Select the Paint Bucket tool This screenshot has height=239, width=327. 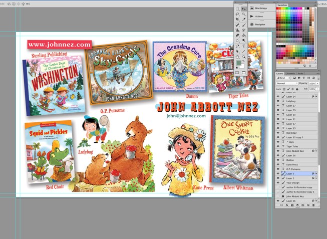coord(243,35)
